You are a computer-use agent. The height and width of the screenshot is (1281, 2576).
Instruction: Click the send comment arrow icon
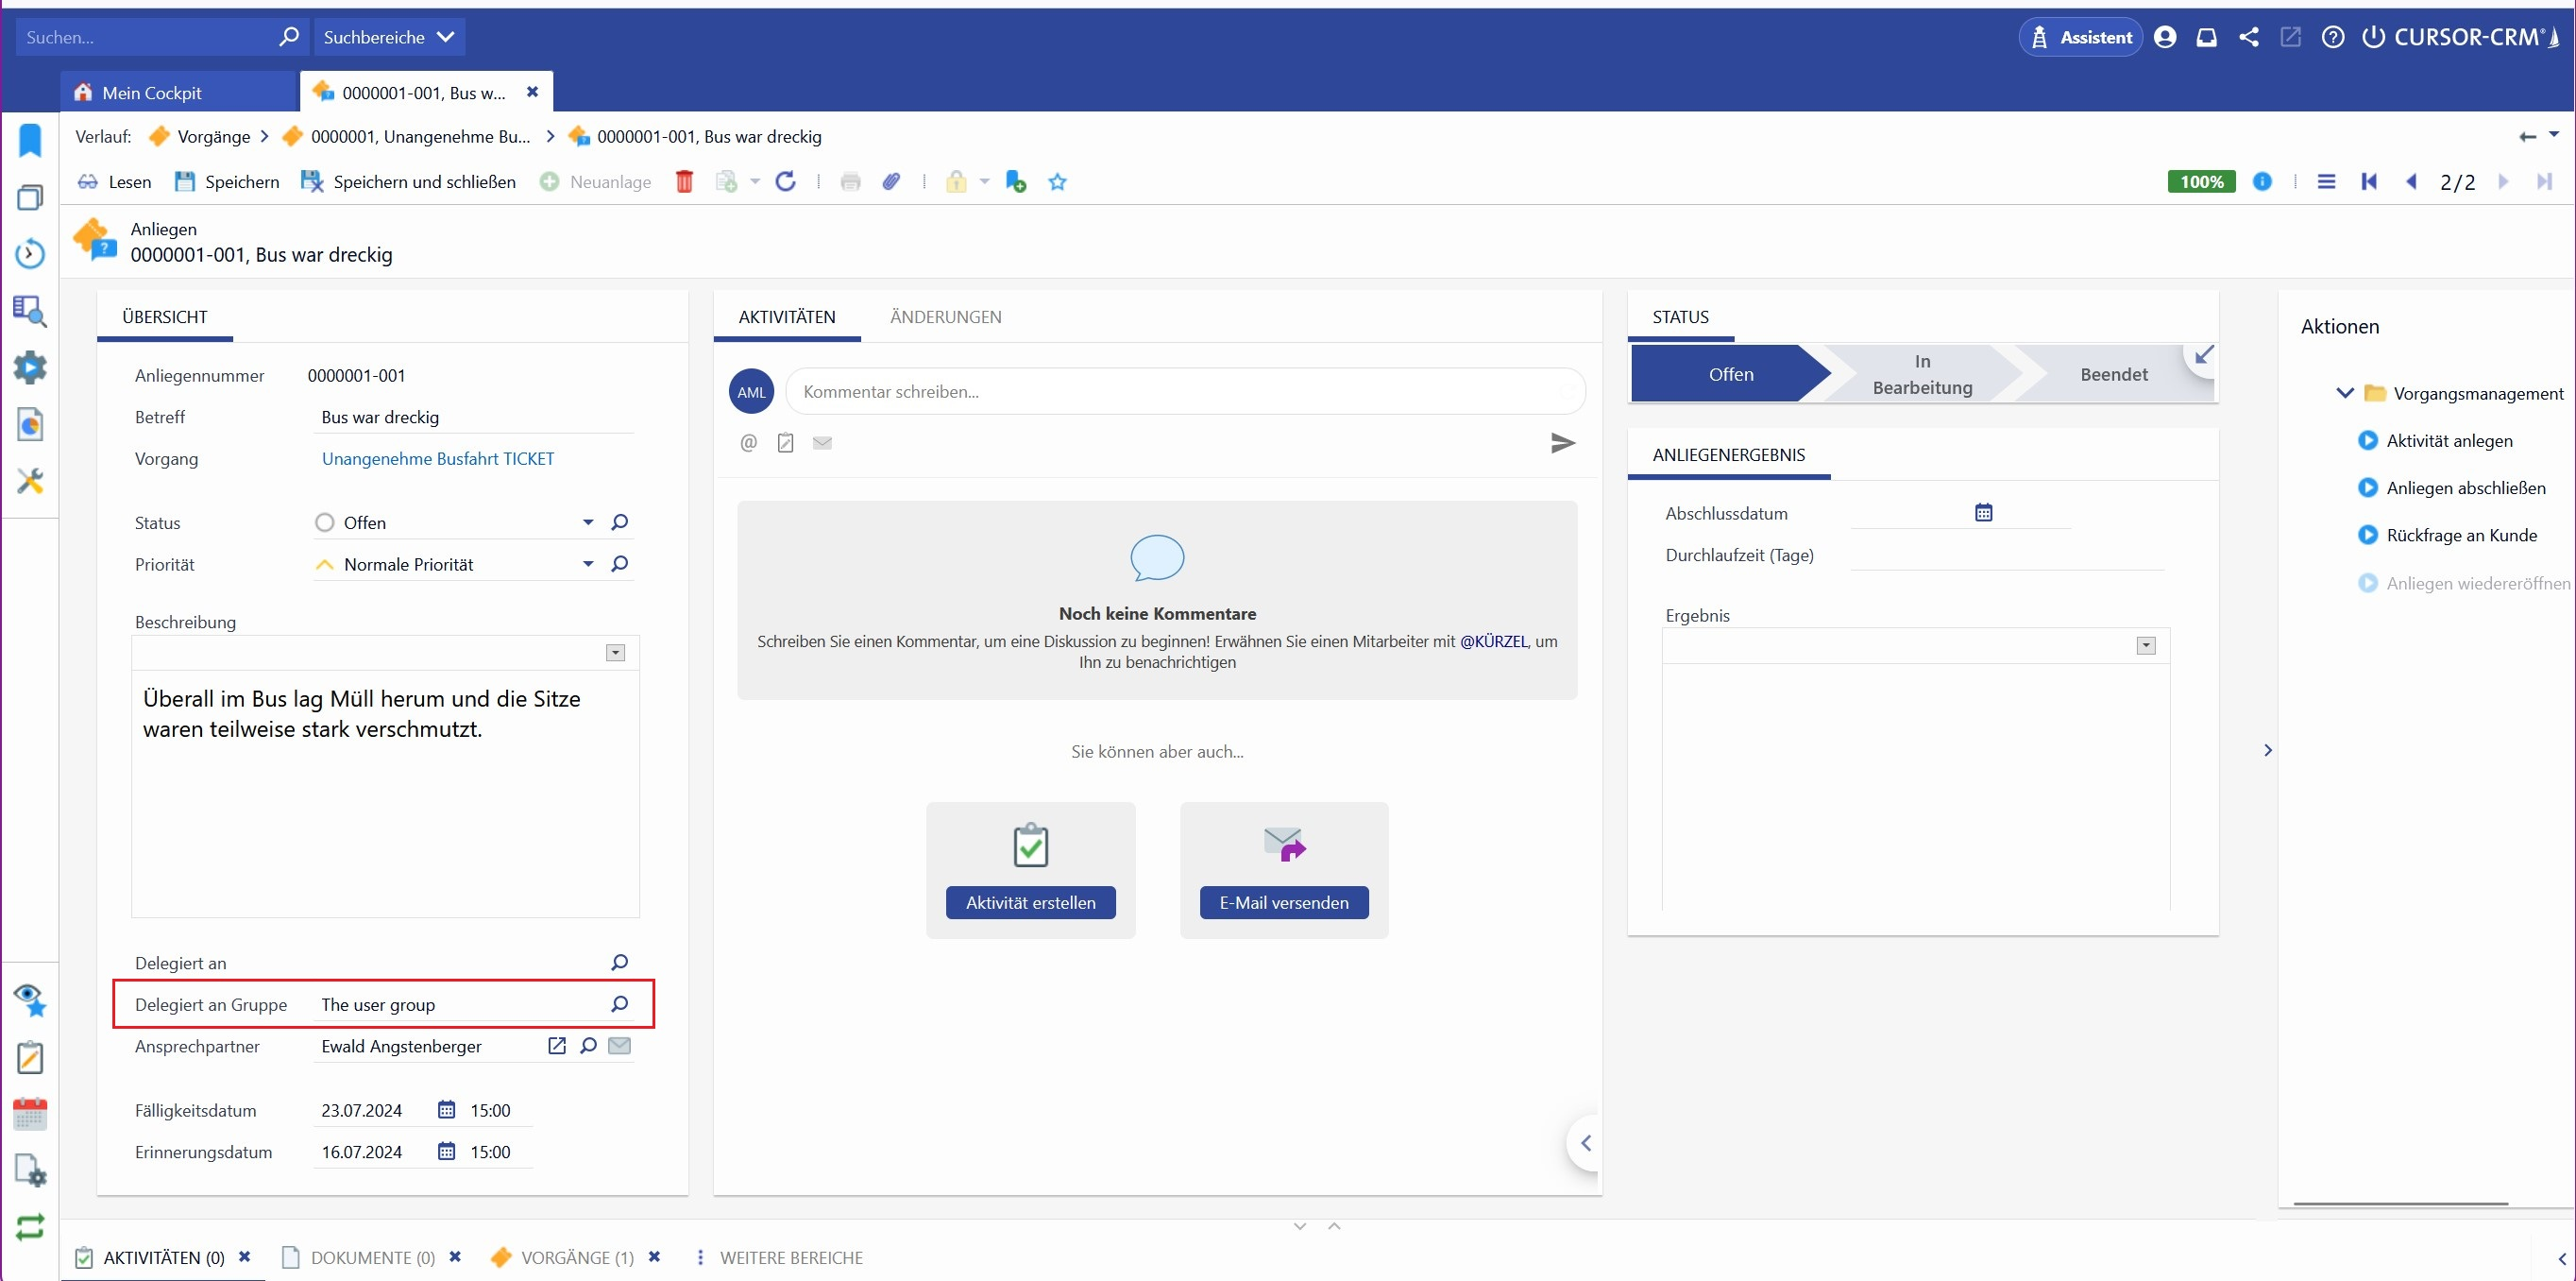pyautogui.click(x=1562, y=442)
